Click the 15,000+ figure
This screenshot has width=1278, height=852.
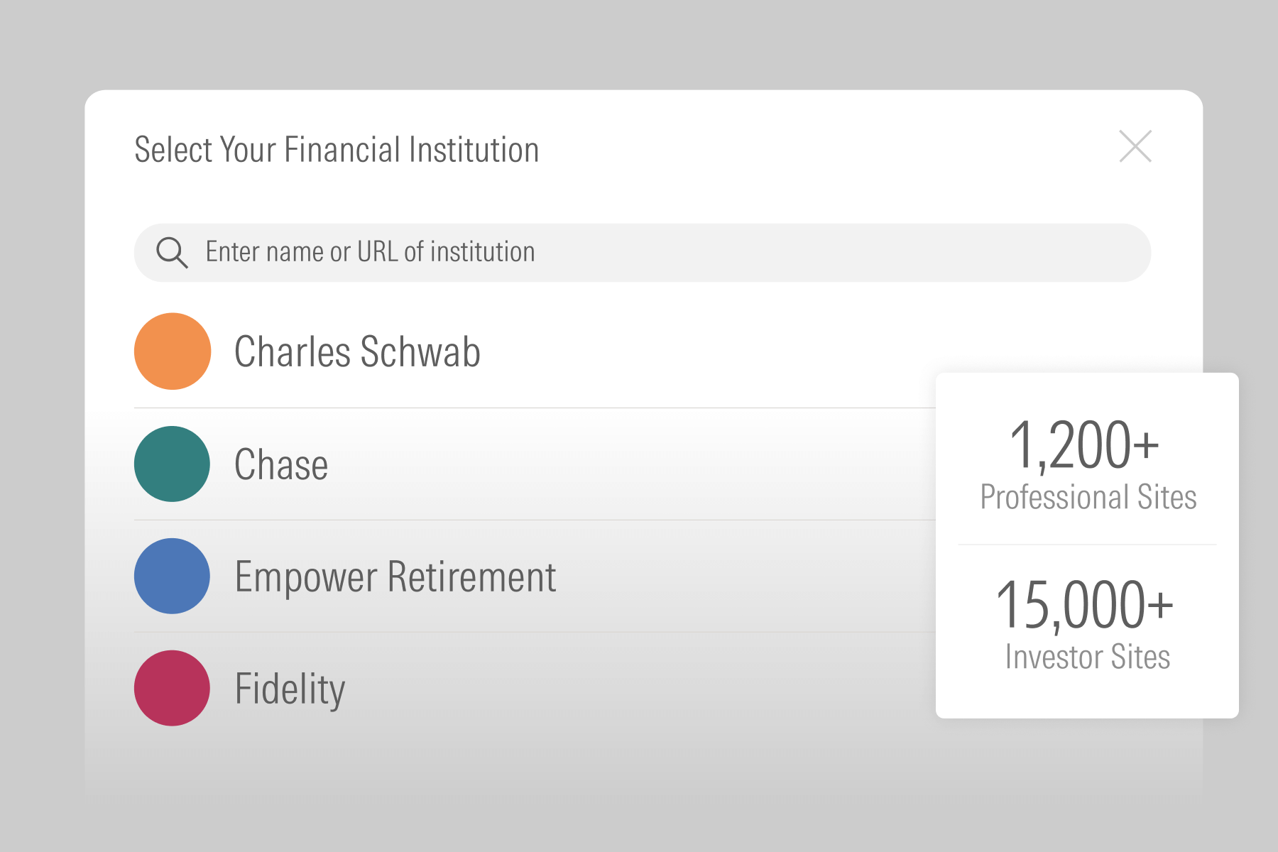1084,605
